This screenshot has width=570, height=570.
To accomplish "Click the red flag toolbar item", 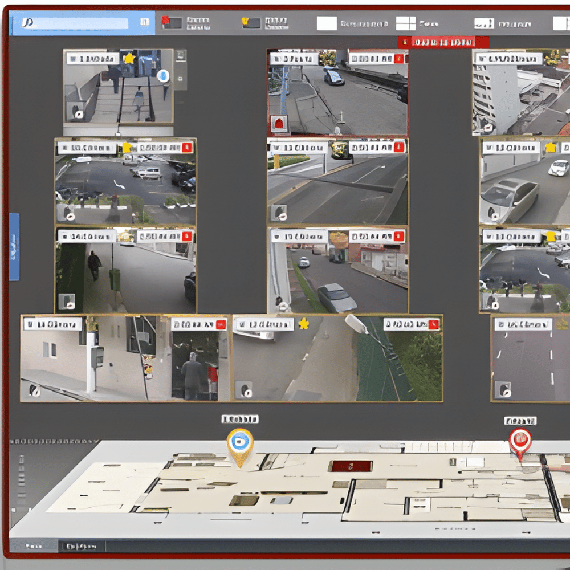I will click(x=172, y=23).
